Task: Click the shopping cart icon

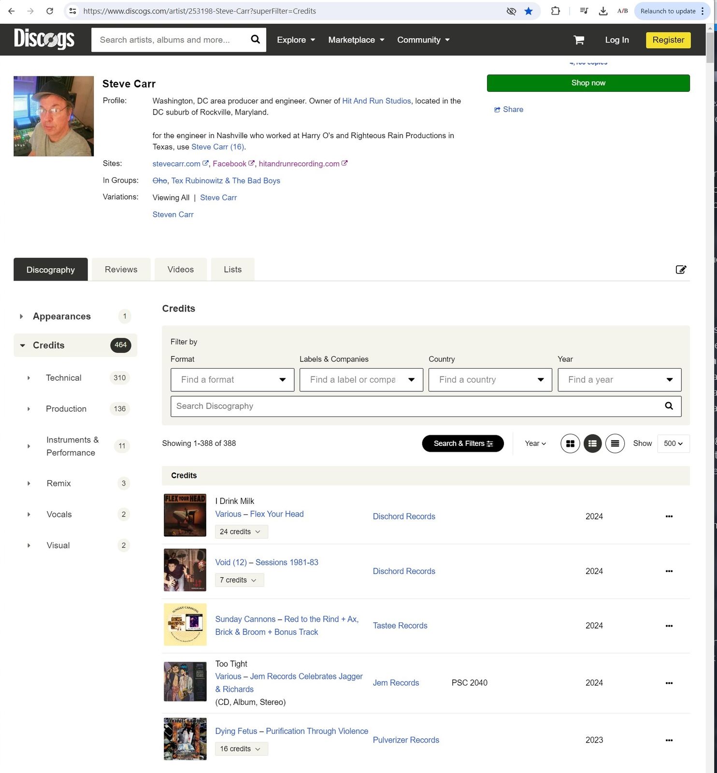Action: click(578, 40)
